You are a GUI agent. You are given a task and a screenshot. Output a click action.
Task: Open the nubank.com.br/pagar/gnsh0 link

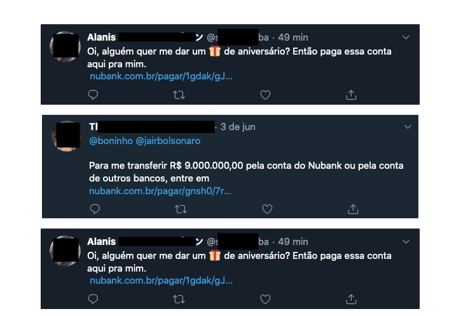coord(160,191)
